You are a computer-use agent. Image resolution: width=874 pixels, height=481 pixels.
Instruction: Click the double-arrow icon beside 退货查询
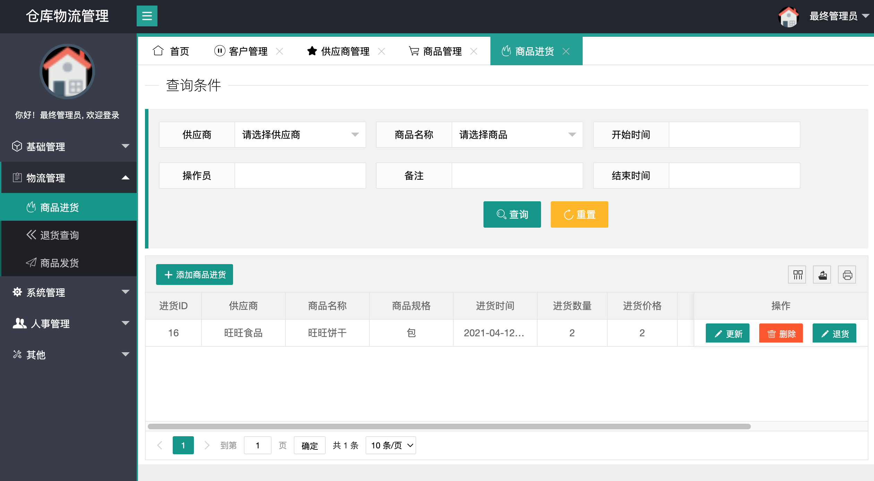[31, 235]
